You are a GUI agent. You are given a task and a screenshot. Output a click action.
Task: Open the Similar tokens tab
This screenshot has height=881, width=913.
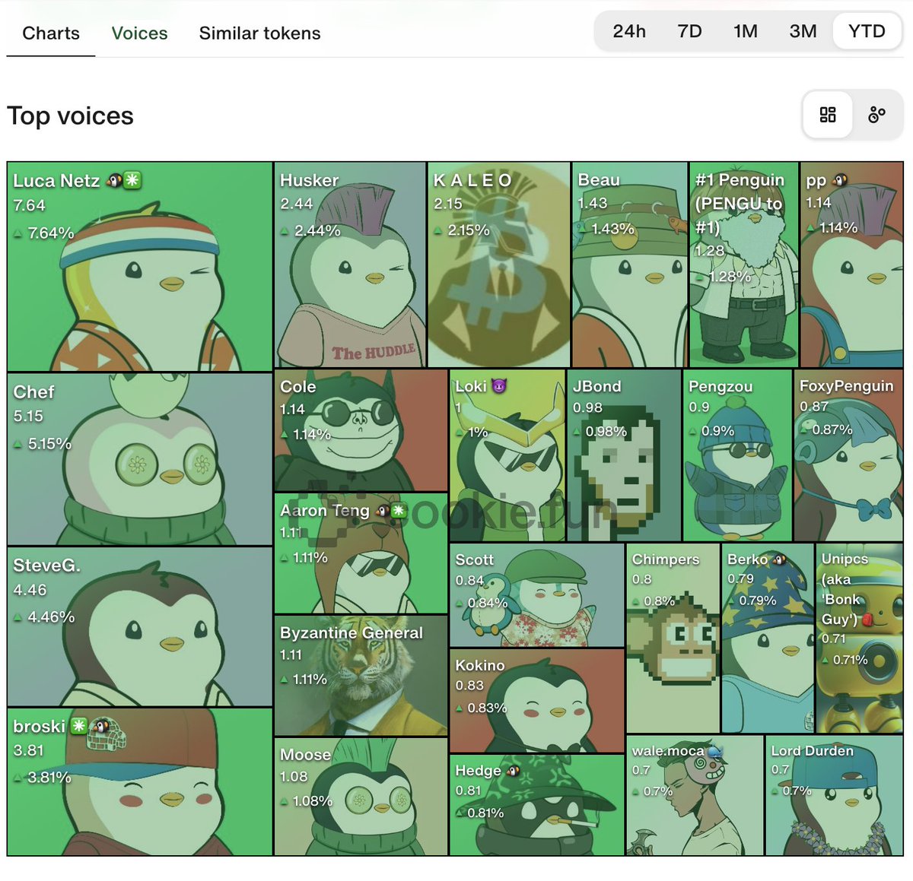point(259,33)
